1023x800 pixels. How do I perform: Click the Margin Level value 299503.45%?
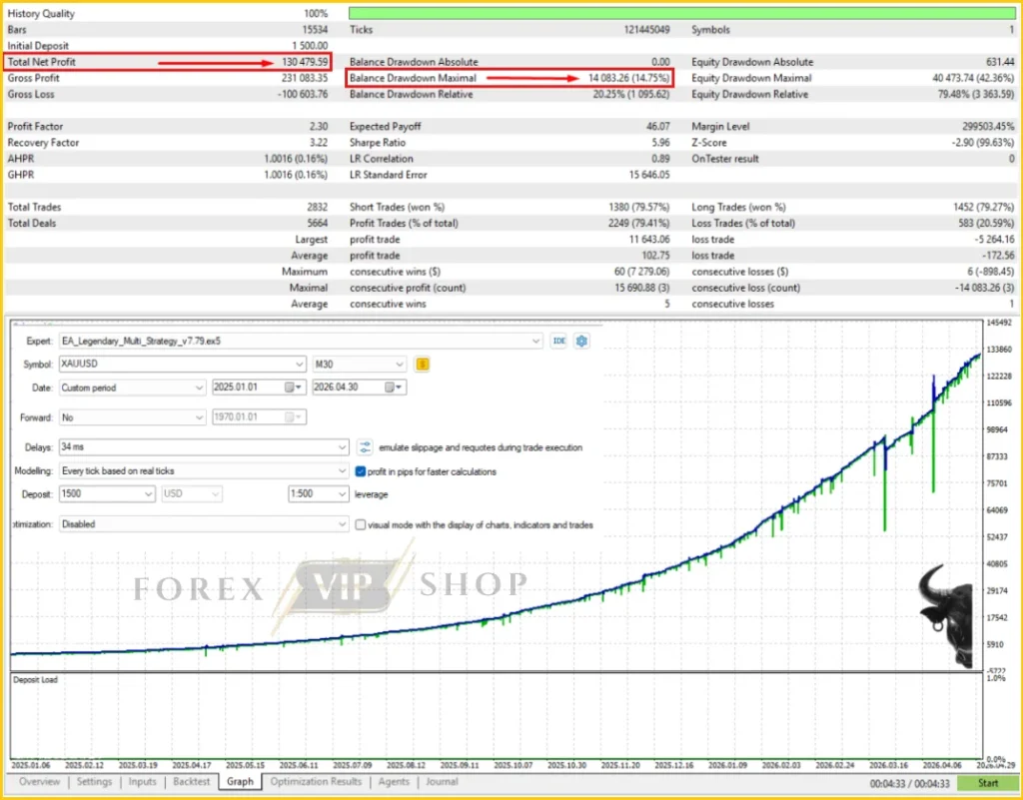[x=988, y=127]
